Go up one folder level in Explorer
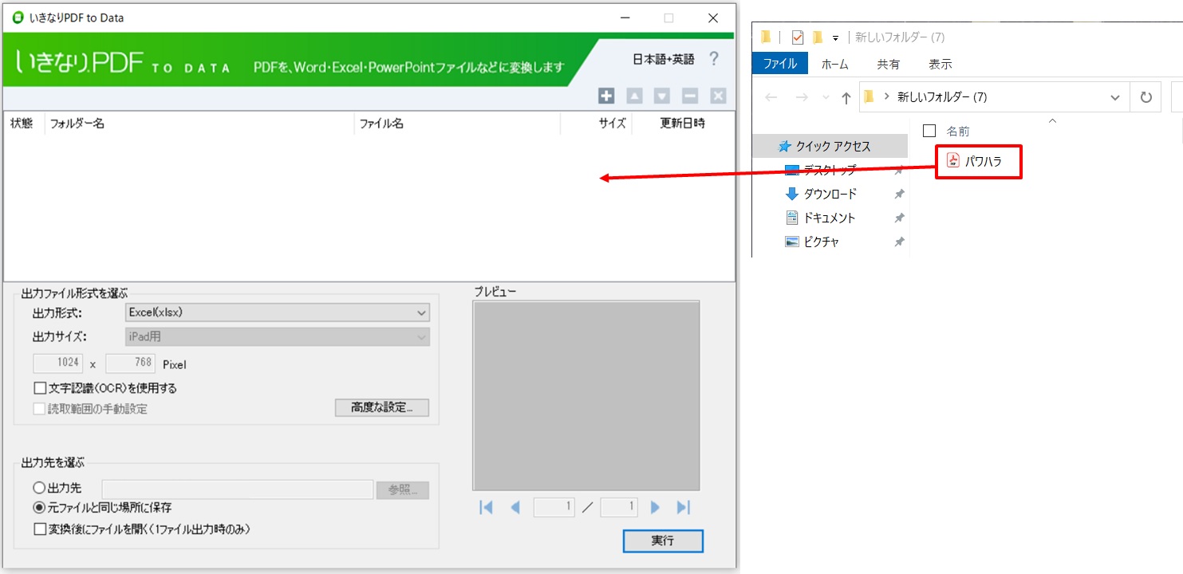1183x574 pixels. point(846,98)
